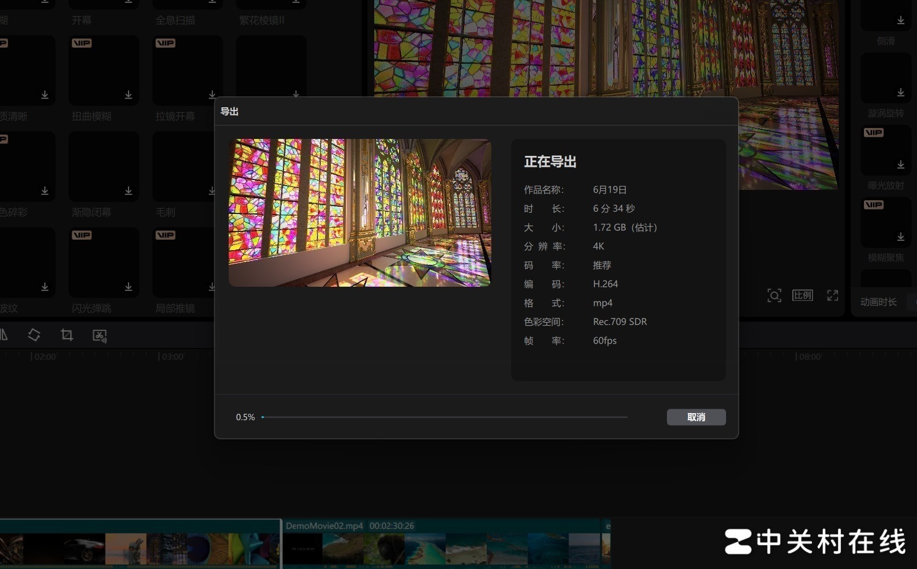Select the 模糊聚焦 animation thumbnail
Image resolution: width=917 pixels, height=569 pixels.
(885, 223)
